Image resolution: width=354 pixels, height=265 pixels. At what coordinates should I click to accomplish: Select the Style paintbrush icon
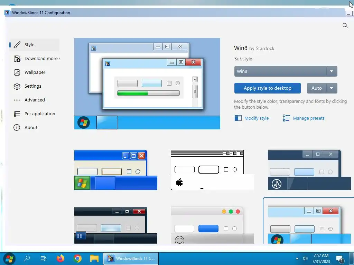point(17,45)
